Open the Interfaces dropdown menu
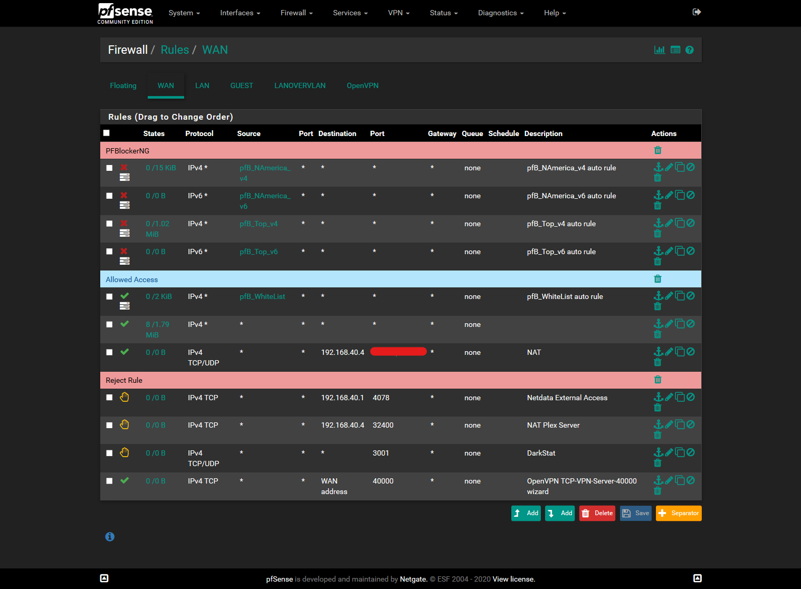Viewport: 801px width, 589px height. (x=240, y=13)
